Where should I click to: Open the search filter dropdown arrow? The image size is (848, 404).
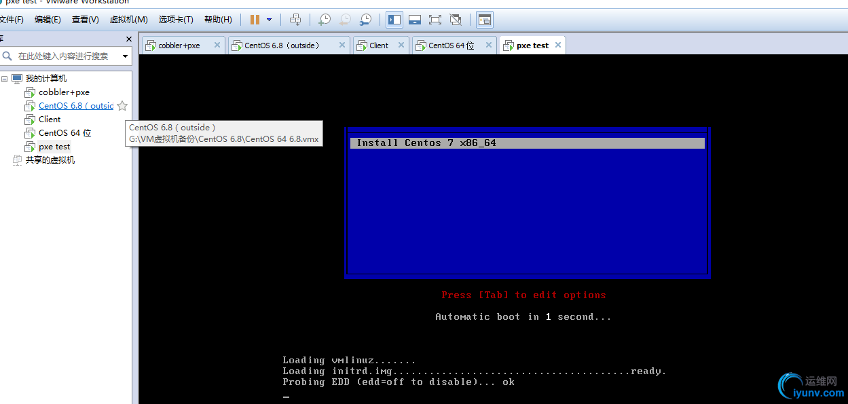click(125, 56)
